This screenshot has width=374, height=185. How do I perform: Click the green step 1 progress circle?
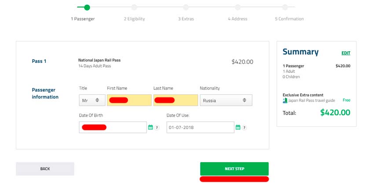click(87, 7)
